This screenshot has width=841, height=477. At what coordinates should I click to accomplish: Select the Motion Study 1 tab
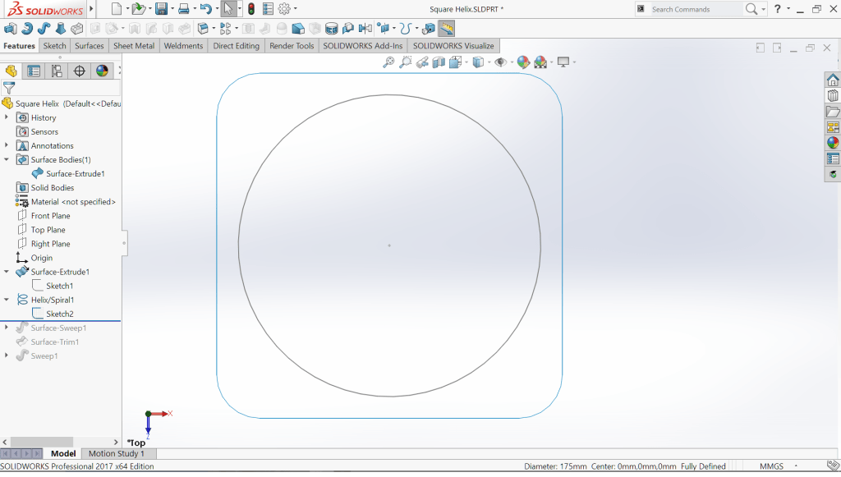click(x=116, y=453)
